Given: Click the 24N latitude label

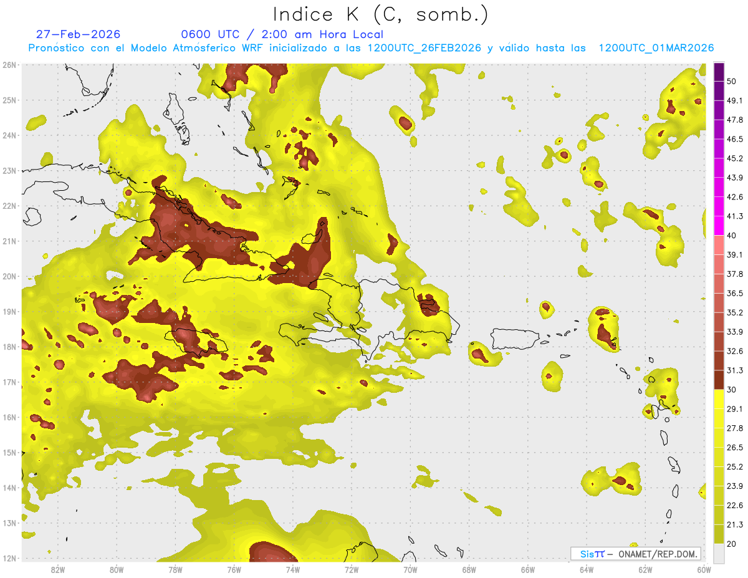Looking at the screenshot, I should 9,135.
